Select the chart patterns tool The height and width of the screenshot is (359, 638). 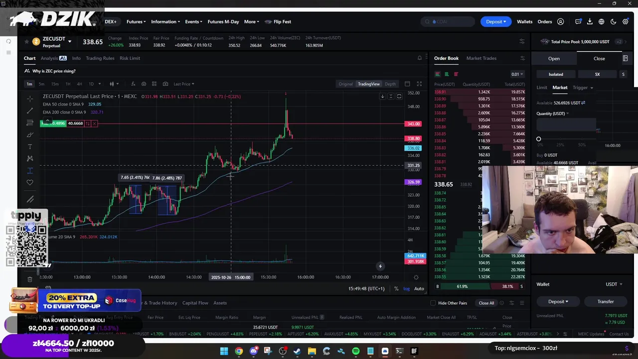(x=30, y=159)
